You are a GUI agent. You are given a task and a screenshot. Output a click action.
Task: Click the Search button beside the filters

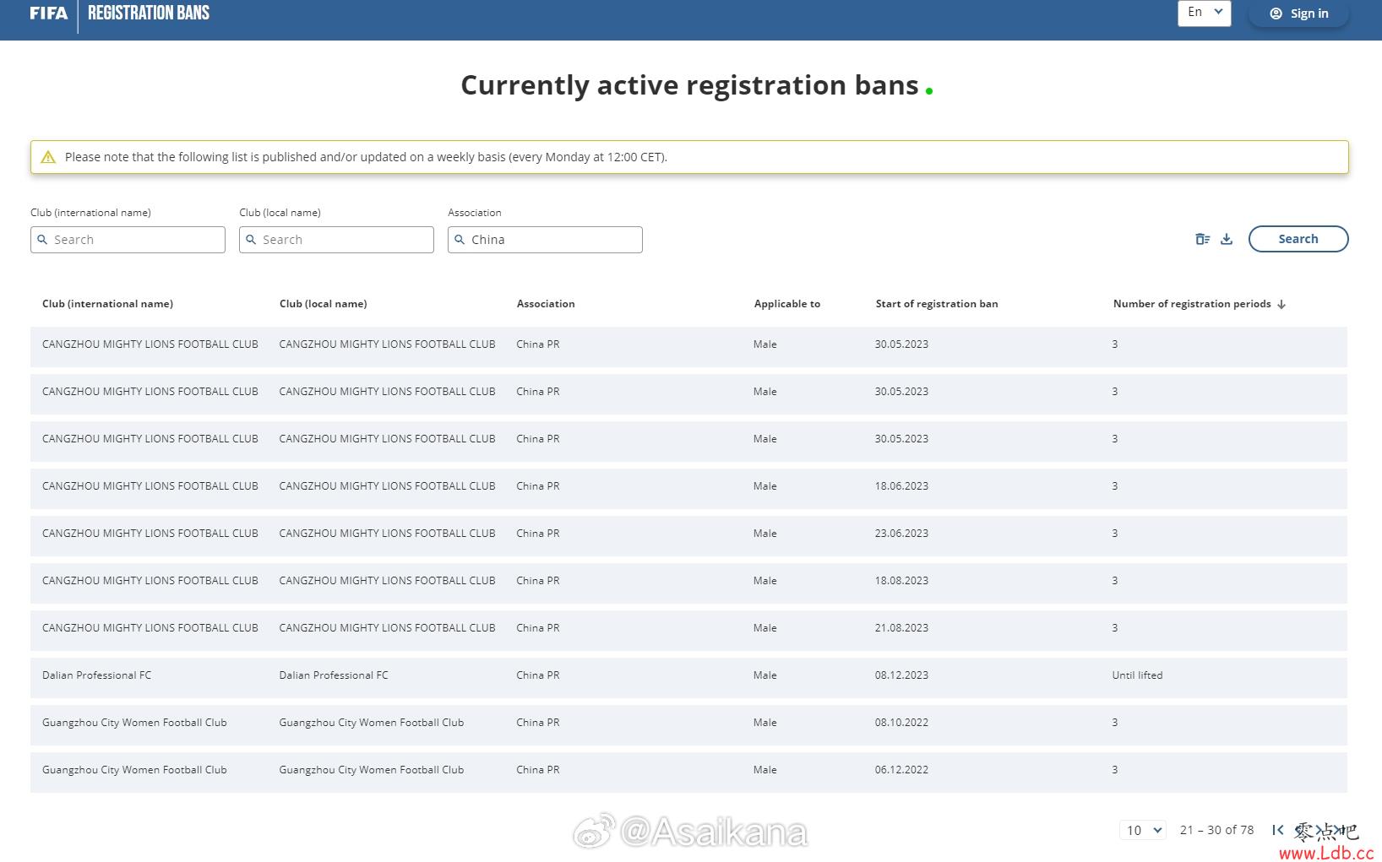1298,239
